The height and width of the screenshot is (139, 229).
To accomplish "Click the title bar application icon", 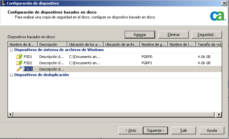I will [3, 3].
